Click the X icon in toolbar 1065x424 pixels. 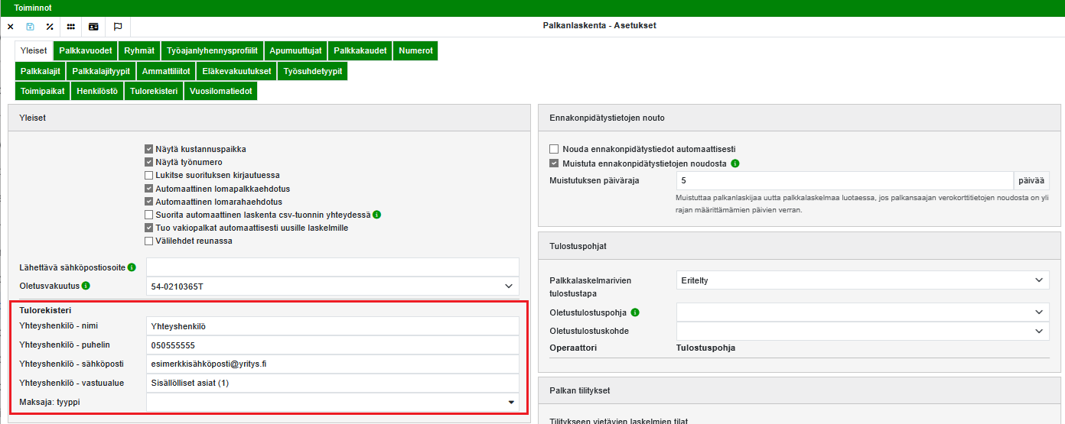pyautogui.click(x=11, y=26)
